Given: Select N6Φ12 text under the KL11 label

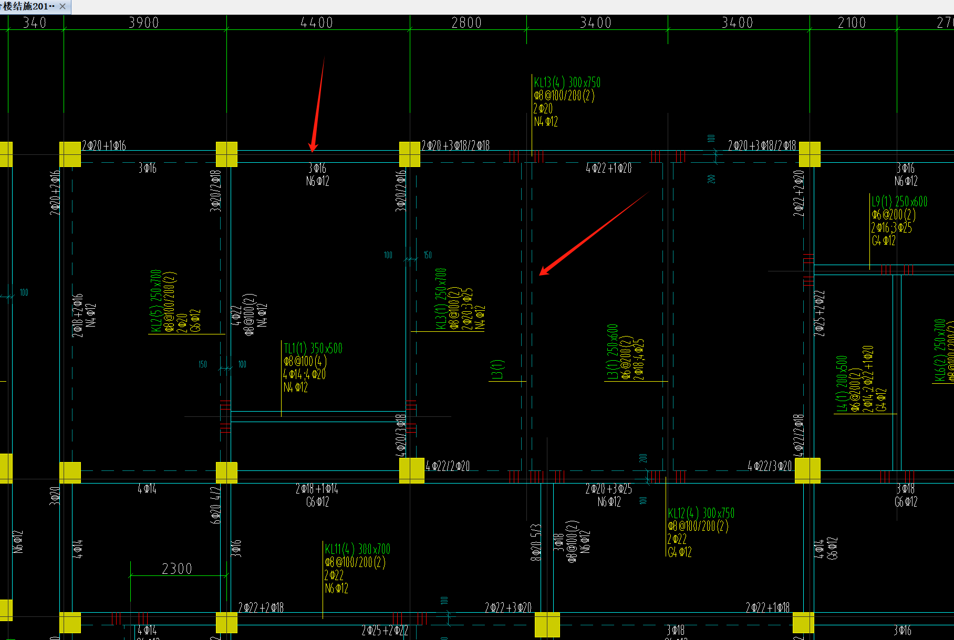Looking at the screenshot, I should 337,589.
